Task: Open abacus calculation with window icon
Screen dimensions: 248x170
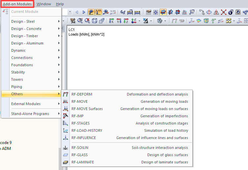Action: [130, 12]
